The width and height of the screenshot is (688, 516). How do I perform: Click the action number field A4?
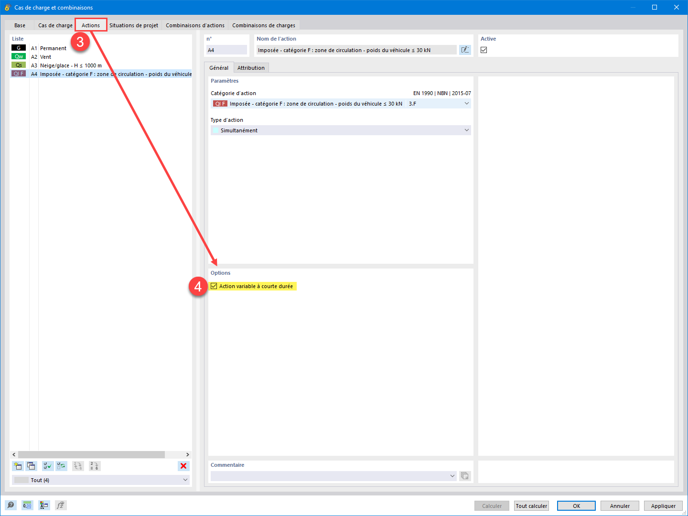pyautogui.click(x=226, y=50)
